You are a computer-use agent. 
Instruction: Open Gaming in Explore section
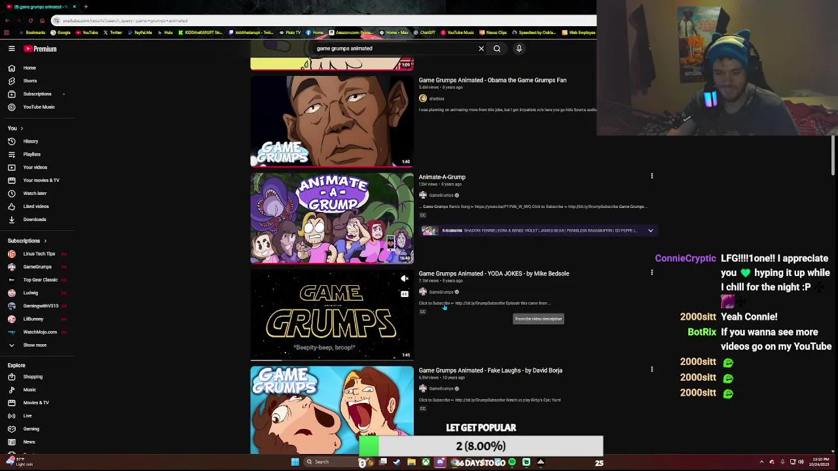click(x=31, y=429)
